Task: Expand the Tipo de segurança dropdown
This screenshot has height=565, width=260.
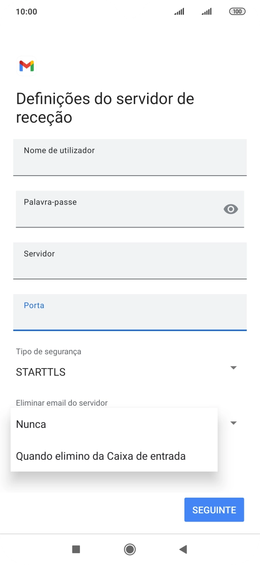Action: [x=233, y=367]
